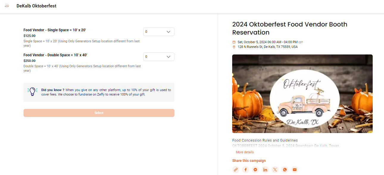The width and height of the screenshot is (384, 175).
Task: Expand More details link
Action: click(x=245, y=152)
